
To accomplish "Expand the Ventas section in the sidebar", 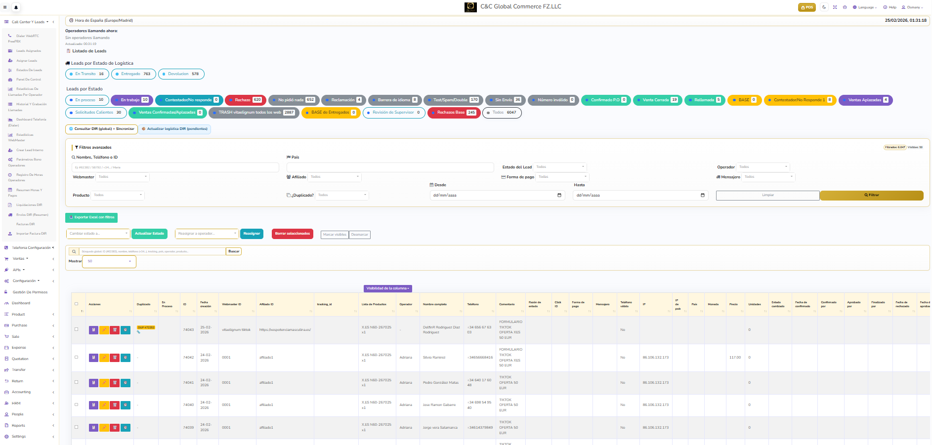I will click(x=19, y=258).
